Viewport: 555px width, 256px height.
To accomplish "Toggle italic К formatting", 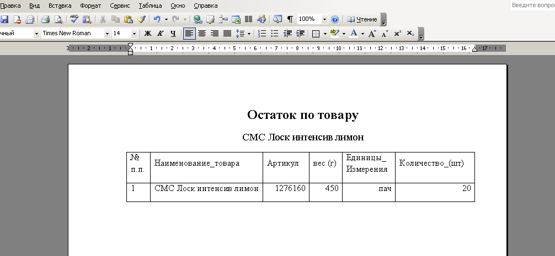I will (161, 34).
